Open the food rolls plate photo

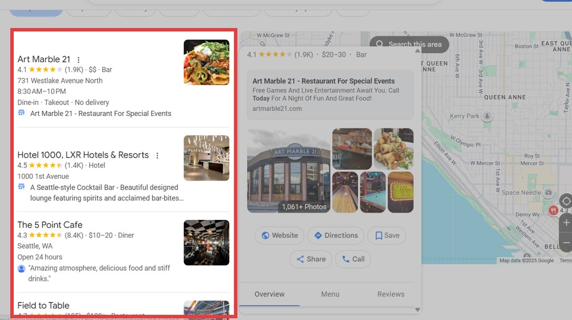point(394,149)
